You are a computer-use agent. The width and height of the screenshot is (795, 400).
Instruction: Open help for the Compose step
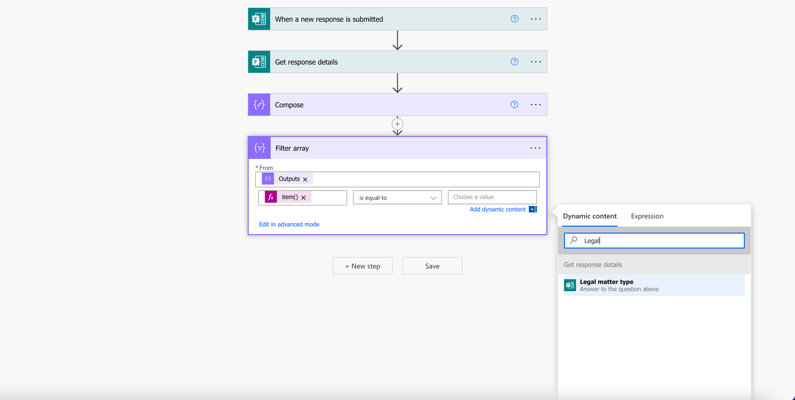coord(514,105)
